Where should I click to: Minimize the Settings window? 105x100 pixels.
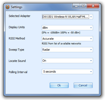coord(76,6)
